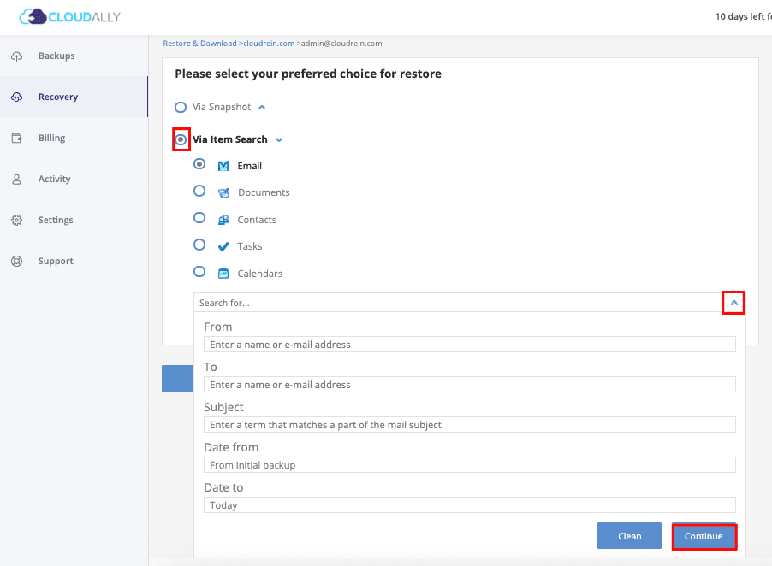
Task: Click the Activity person icon
Action: coord(17,179)
